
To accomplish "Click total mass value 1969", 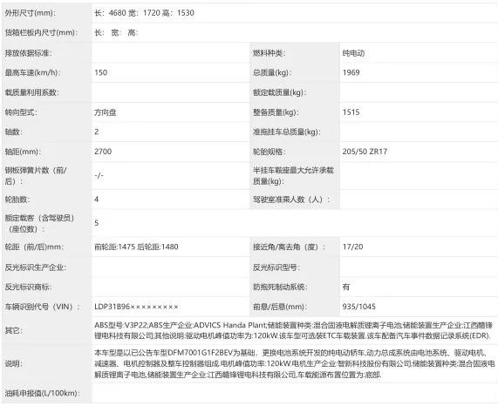I will click(x=351, y=72).
